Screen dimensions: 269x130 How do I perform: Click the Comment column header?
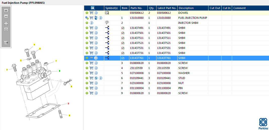(x=250, y=8)
